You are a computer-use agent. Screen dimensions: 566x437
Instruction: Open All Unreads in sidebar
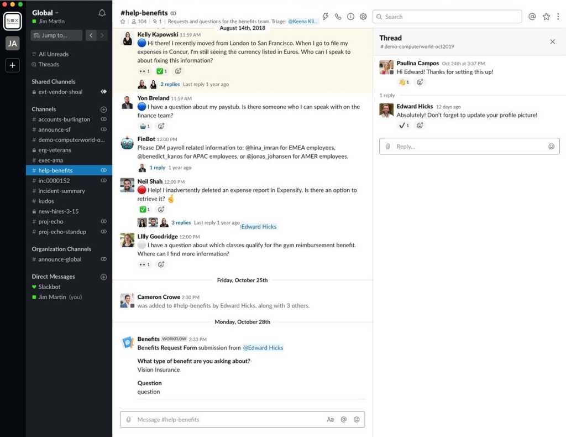click(x=53, y=54)
